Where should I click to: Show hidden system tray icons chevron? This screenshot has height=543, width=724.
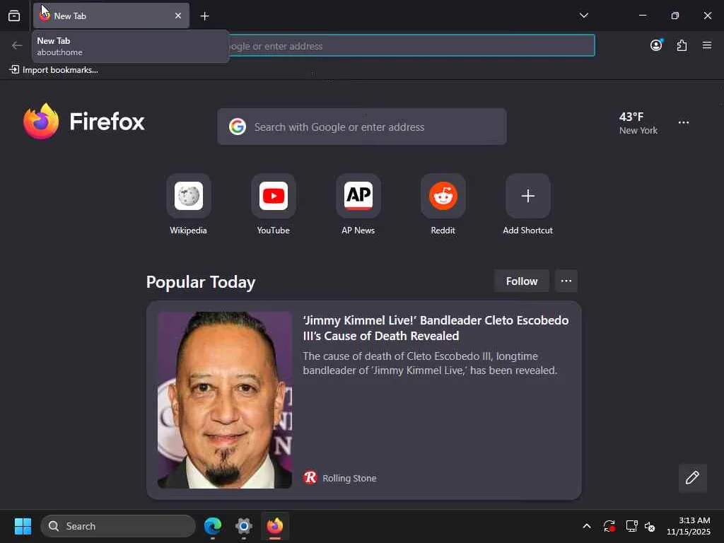pos(586,526)
